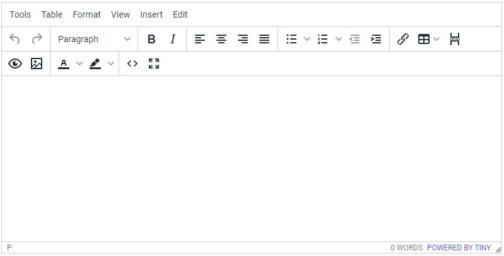Image resolution: width=504 pixels, height=256 pixels.
Task: Click the editor resize handle
Action: click(498, 249)
